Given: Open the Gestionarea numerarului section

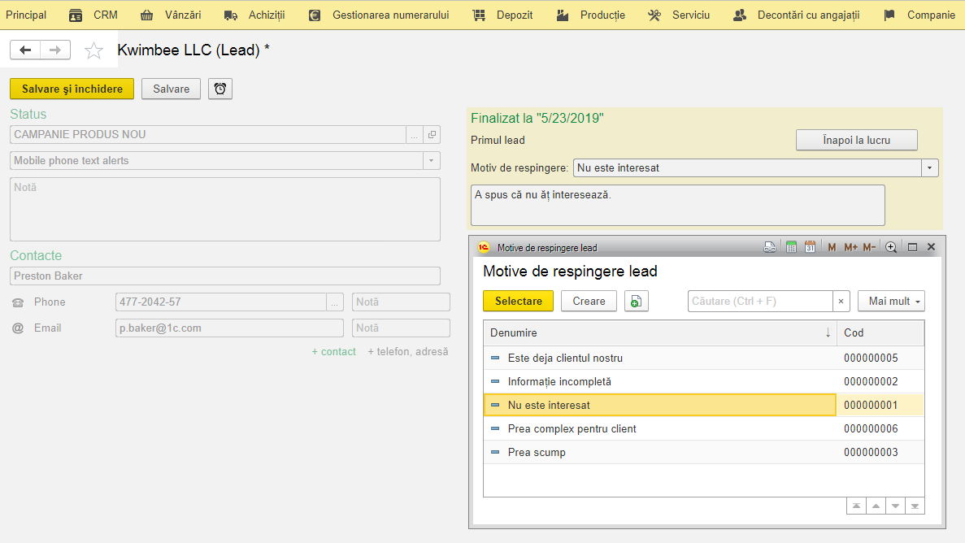Looking at the screenshot, I should point(379,15).
